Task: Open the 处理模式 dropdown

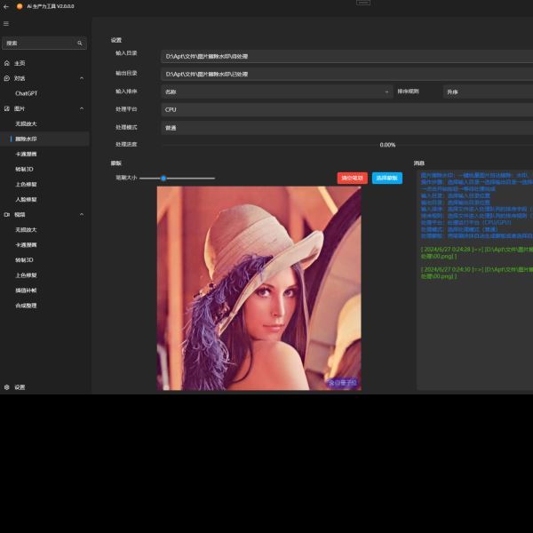Action: (346, 128)
